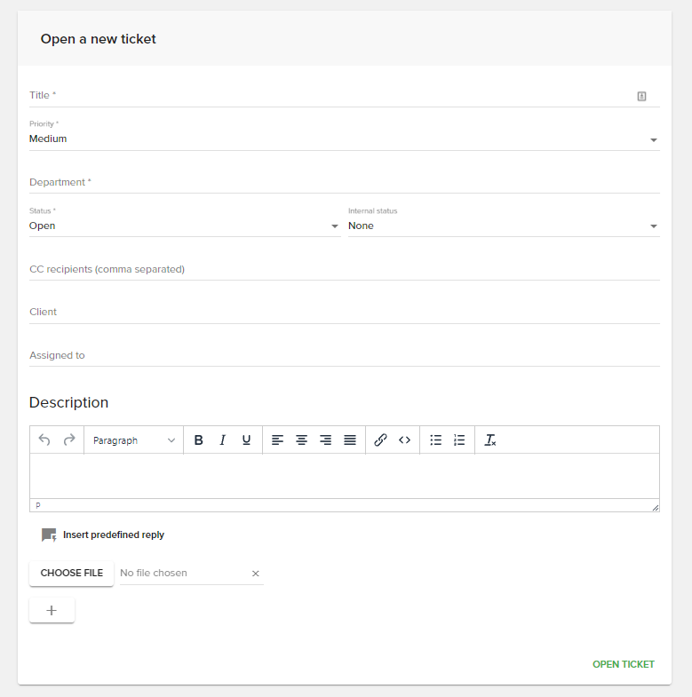Create a numbered list
This screenshot has width=692, height=697.
pos(459,440)
